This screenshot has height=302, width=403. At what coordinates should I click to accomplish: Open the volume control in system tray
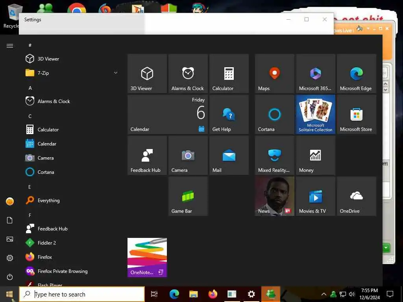click(x=352, y=294)
